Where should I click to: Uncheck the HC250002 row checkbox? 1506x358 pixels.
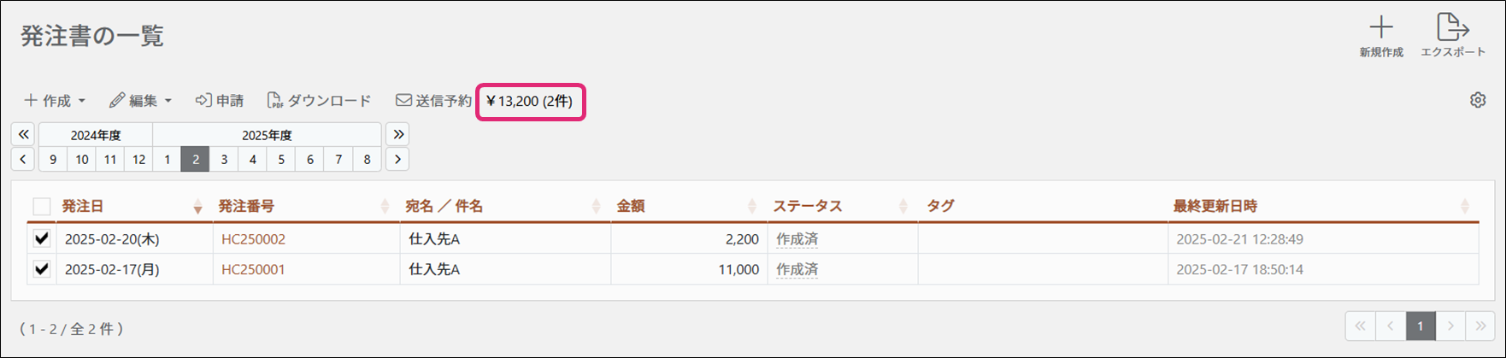pos(41,238)
